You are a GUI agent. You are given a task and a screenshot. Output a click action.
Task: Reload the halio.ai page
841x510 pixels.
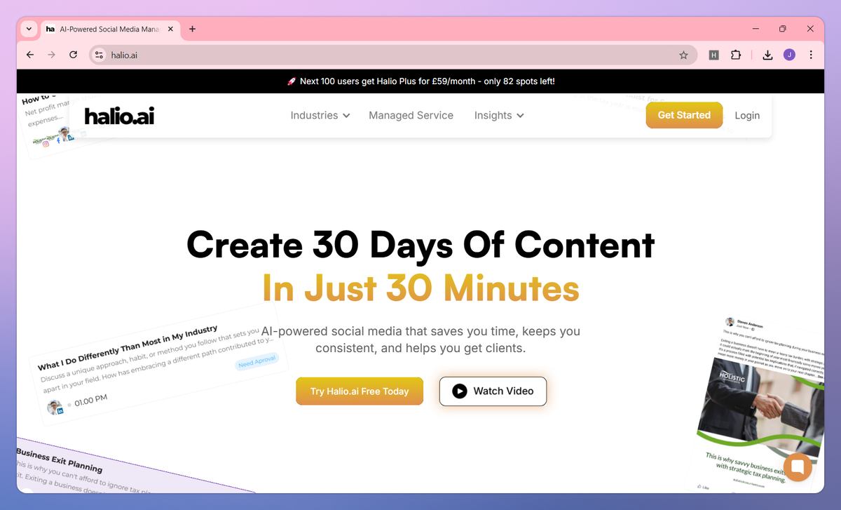click(73, 55)
